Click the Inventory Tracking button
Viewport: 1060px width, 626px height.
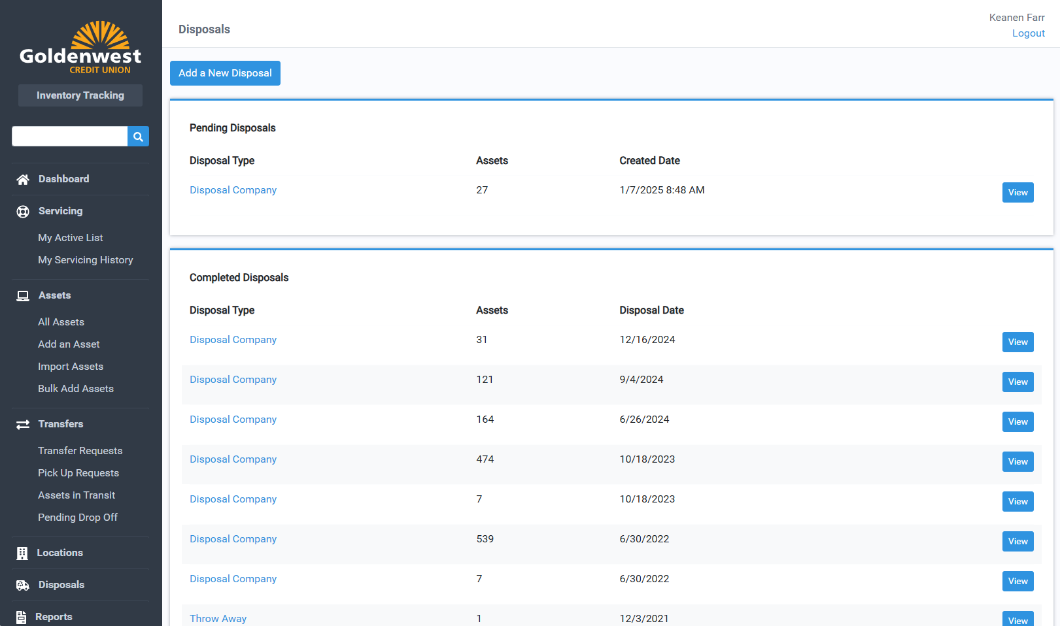[80, 95]
